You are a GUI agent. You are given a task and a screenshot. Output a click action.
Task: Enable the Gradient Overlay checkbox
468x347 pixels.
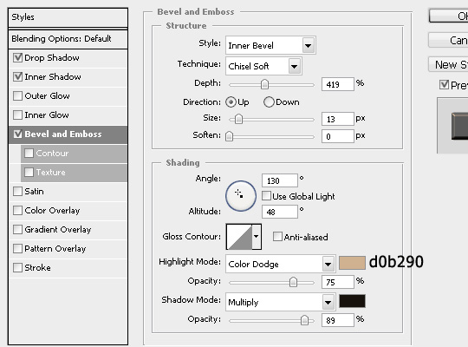point(17,230)
